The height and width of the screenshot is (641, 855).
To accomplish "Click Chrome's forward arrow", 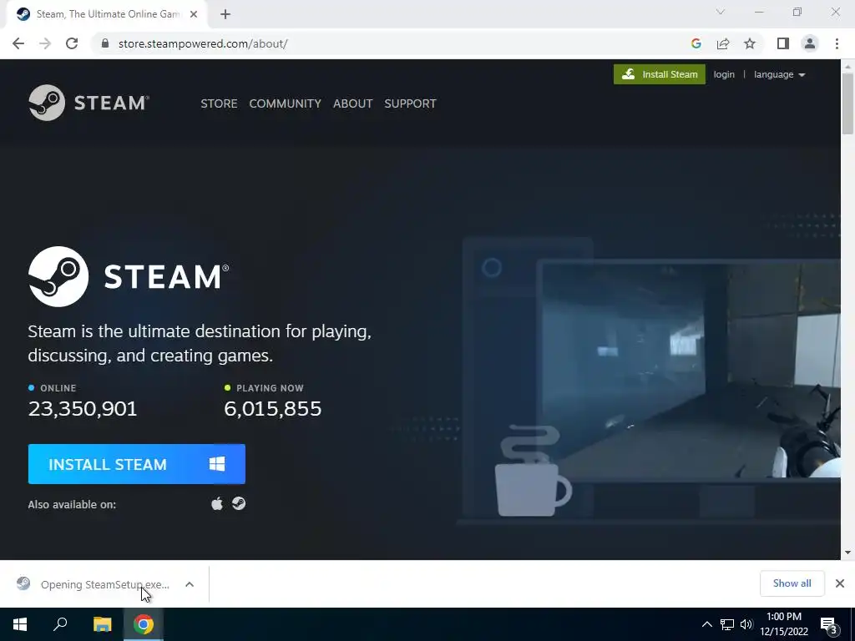I will (x=45, y=43).
